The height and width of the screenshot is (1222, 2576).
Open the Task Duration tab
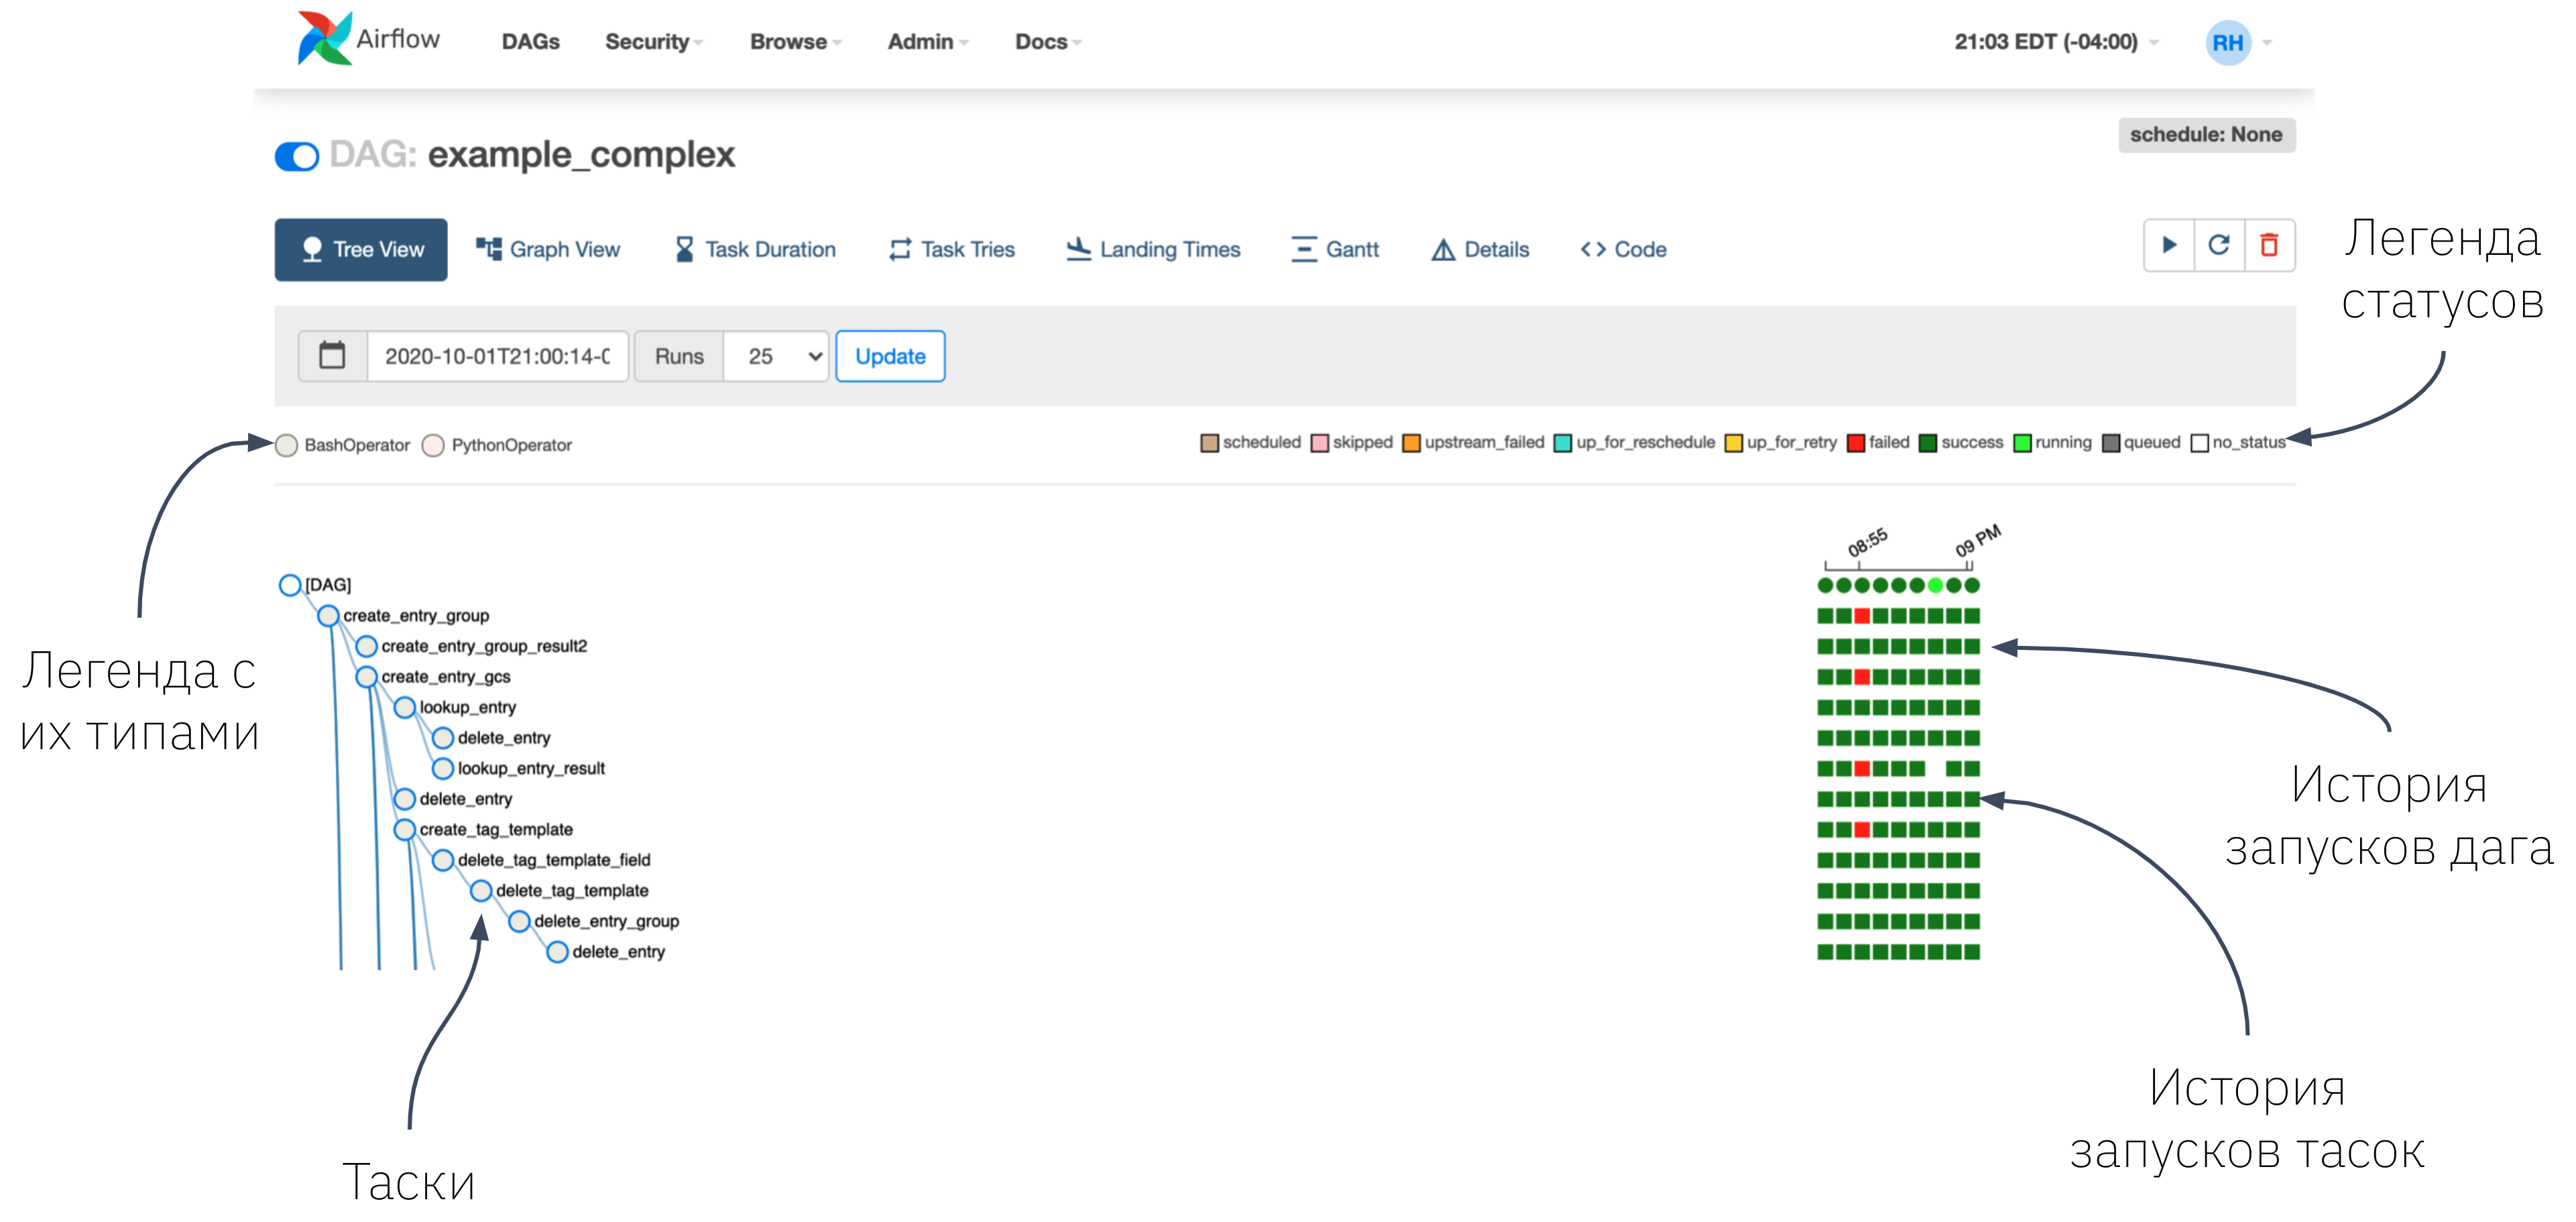tap(755, 250)
